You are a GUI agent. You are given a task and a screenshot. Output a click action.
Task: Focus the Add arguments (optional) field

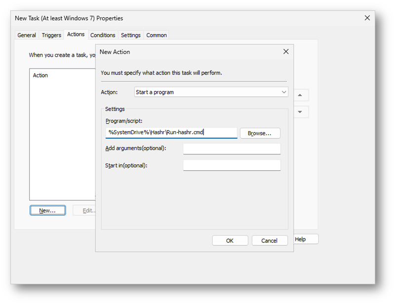click(232, 149)
